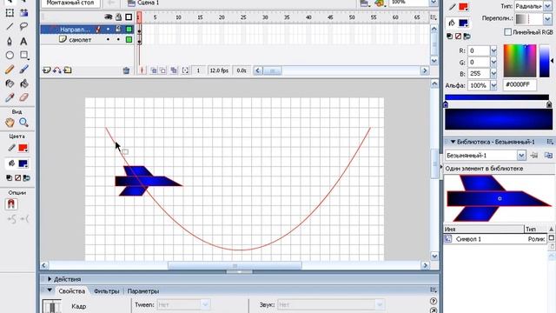This screenshot has width=556, height=313.
Task: Click the rainbow color picker field
Action: pyautogui.click(x=520, y=61)
